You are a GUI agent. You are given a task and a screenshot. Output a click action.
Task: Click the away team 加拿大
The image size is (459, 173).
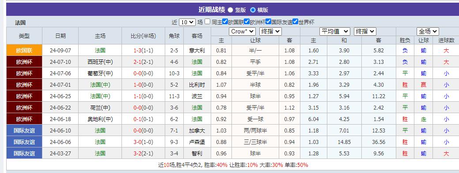(x=197, y=130)
